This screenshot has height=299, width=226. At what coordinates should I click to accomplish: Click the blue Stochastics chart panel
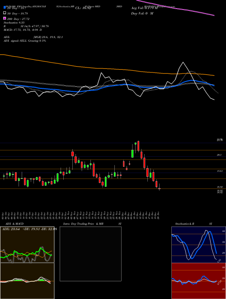[198, 245]
